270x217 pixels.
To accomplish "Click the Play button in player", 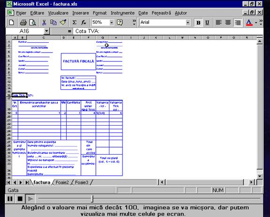I will tap(31, 199).
